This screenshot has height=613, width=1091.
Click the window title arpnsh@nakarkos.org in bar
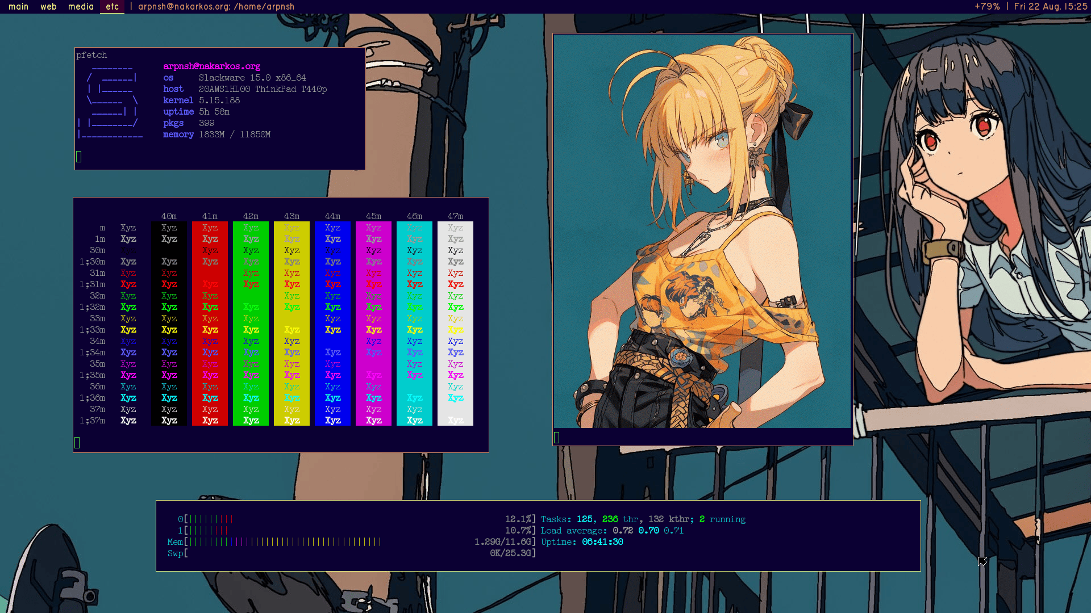tap(216, 7)
